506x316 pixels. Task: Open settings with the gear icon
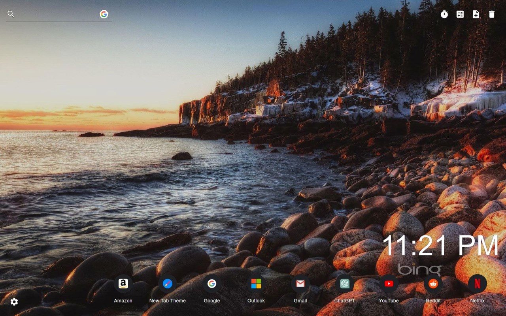click(x=14, y=302)
